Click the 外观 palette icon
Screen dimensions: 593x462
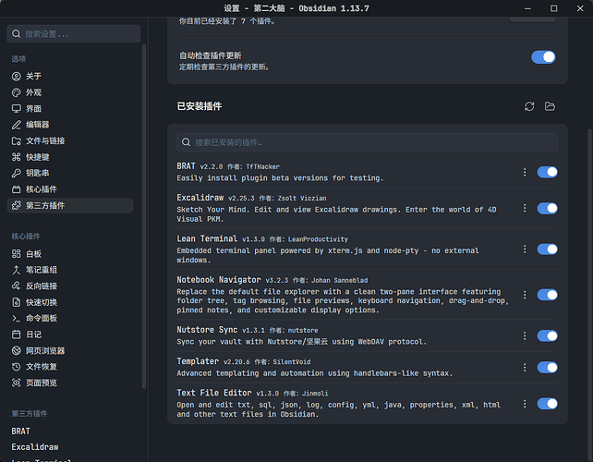17,92
